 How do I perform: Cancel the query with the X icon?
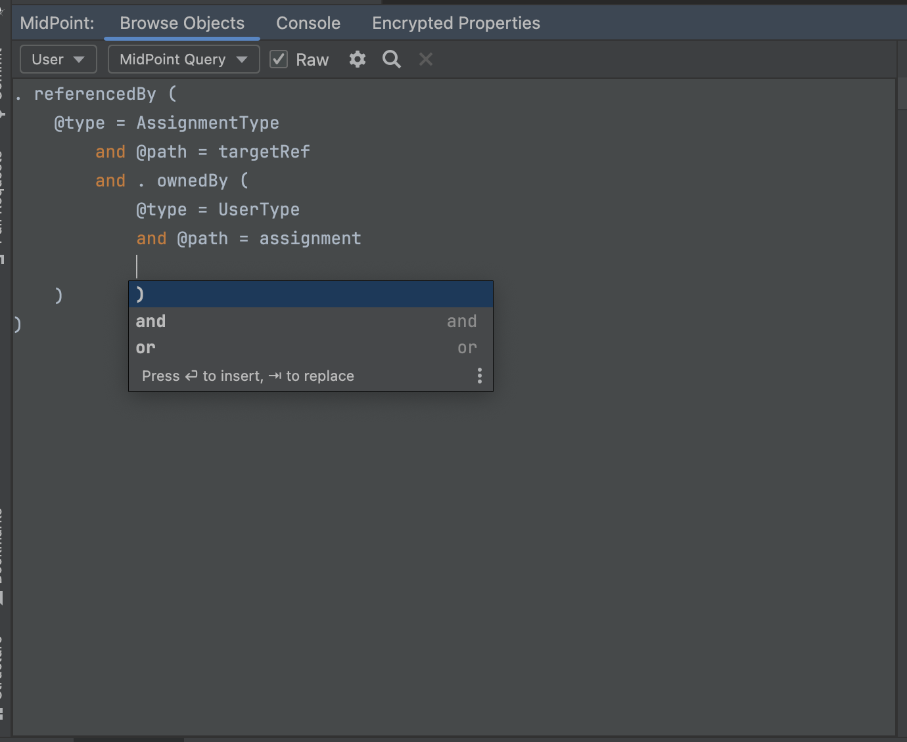(425, 59)
